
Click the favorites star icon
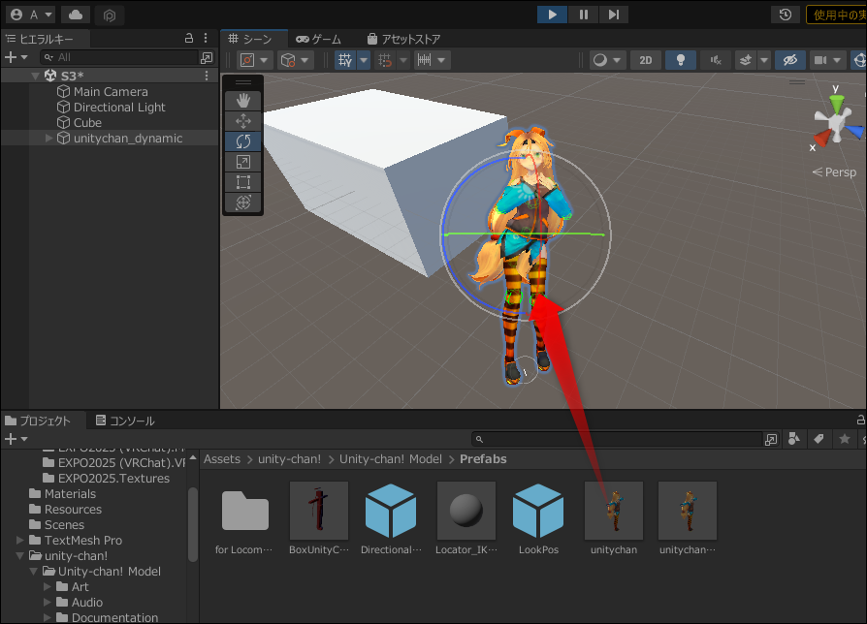(x=845, y=439)
